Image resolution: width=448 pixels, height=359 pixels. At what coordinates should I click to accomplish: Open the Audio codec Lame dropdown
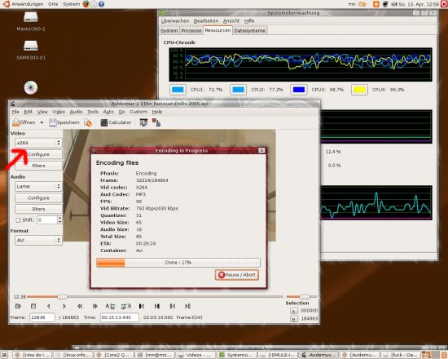tap(38, 186)
